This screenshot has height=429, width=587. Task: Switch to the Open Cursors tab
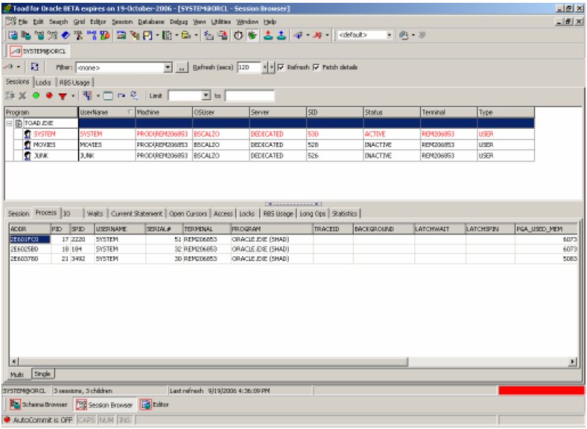coord(188,214)
